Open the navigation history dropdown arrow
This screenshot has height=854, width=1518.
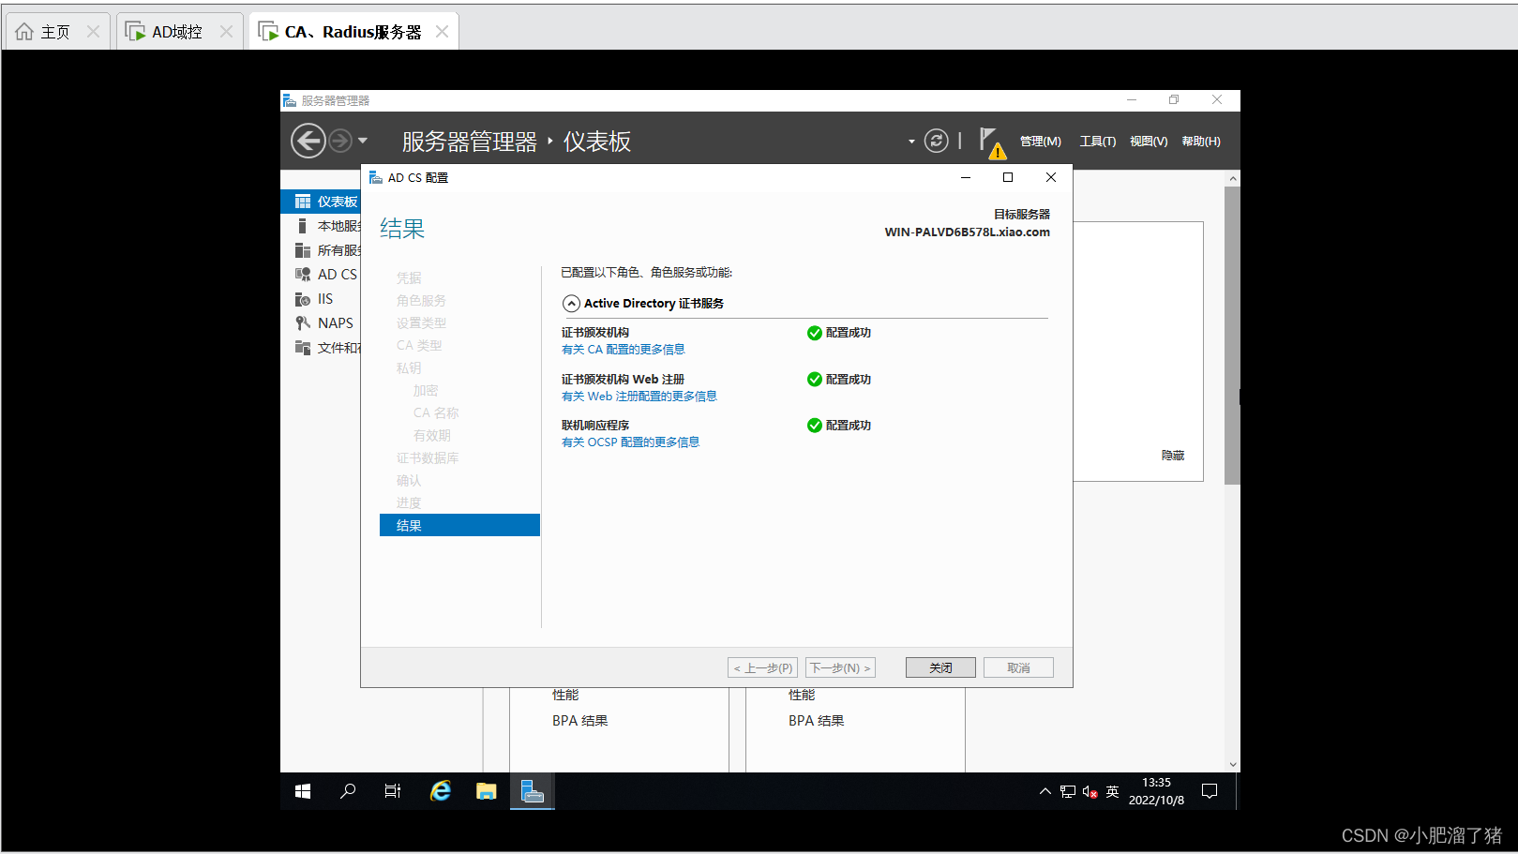point(363,141)
